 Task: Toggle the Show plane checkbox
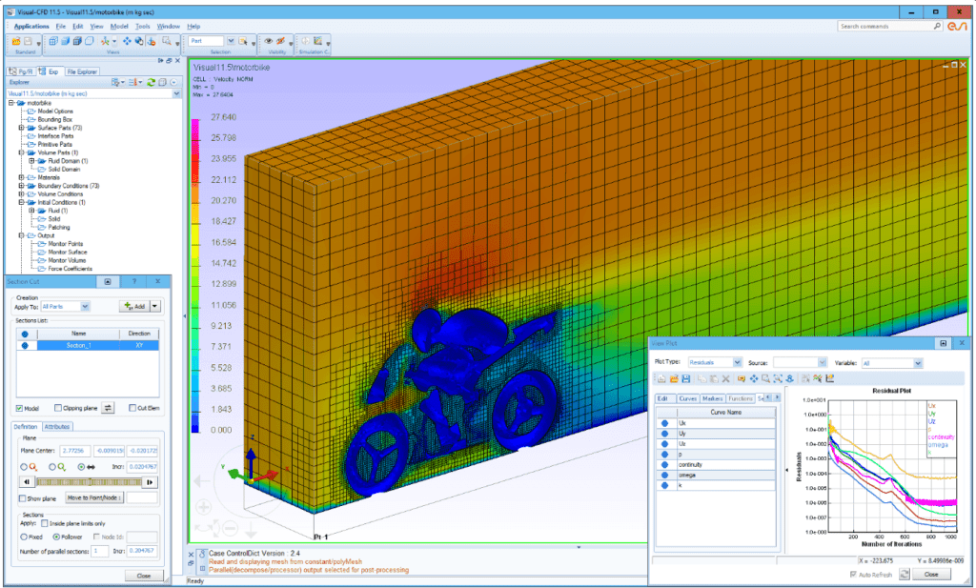23,497
